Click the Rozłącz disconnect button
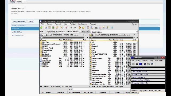Screen dimensions: 171x96 (x=85, y=32)
